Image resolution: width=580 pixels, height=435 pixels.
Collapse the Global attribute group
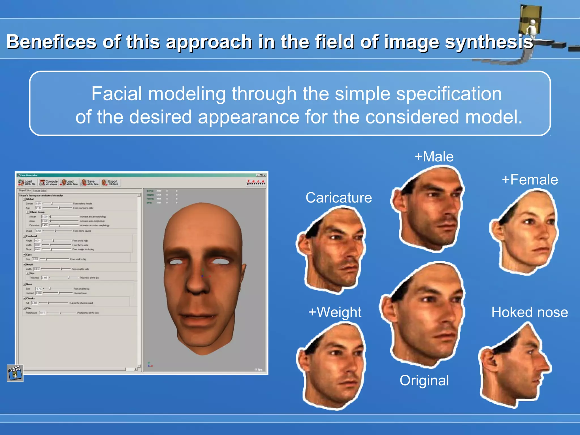pyautogui.click(x=24, y=199)
